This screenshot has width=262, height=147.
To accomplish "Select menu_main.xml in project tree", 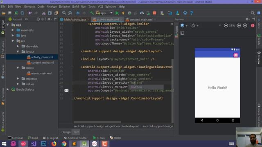I will tap(39, 73).
